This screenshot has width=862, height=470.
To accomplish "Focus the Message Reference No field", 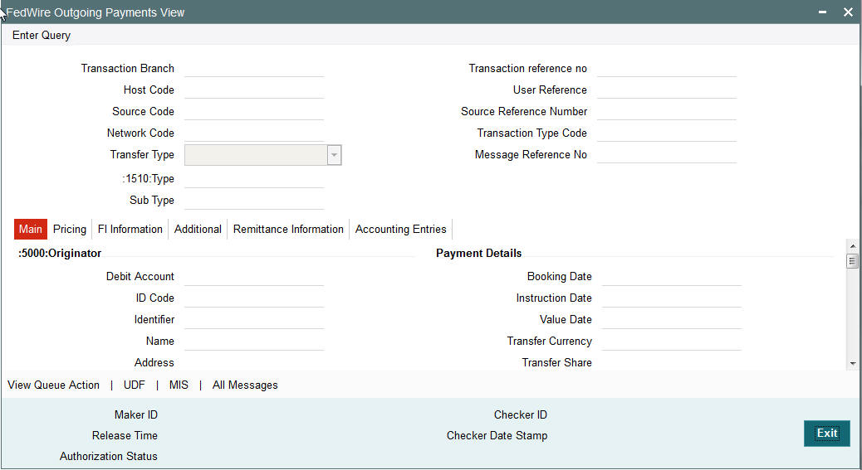I will [667, 155].
